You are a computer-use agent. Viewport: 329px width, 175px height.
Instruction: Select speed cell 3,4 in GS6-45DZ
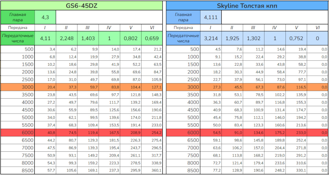click(x=45, y=49)
